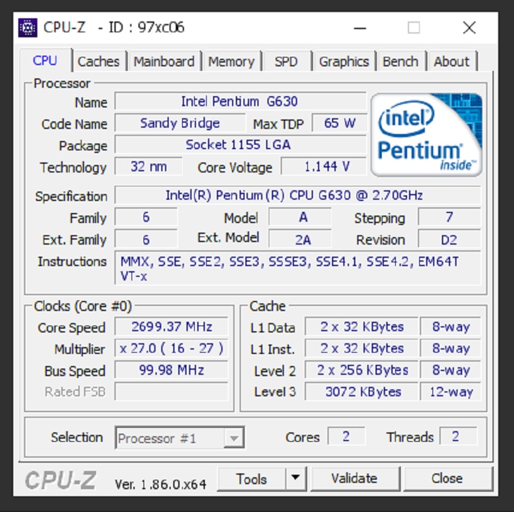Expand the Tools dropdown arrow
This screenshot has height=512, width=514.
pos(295,478)
